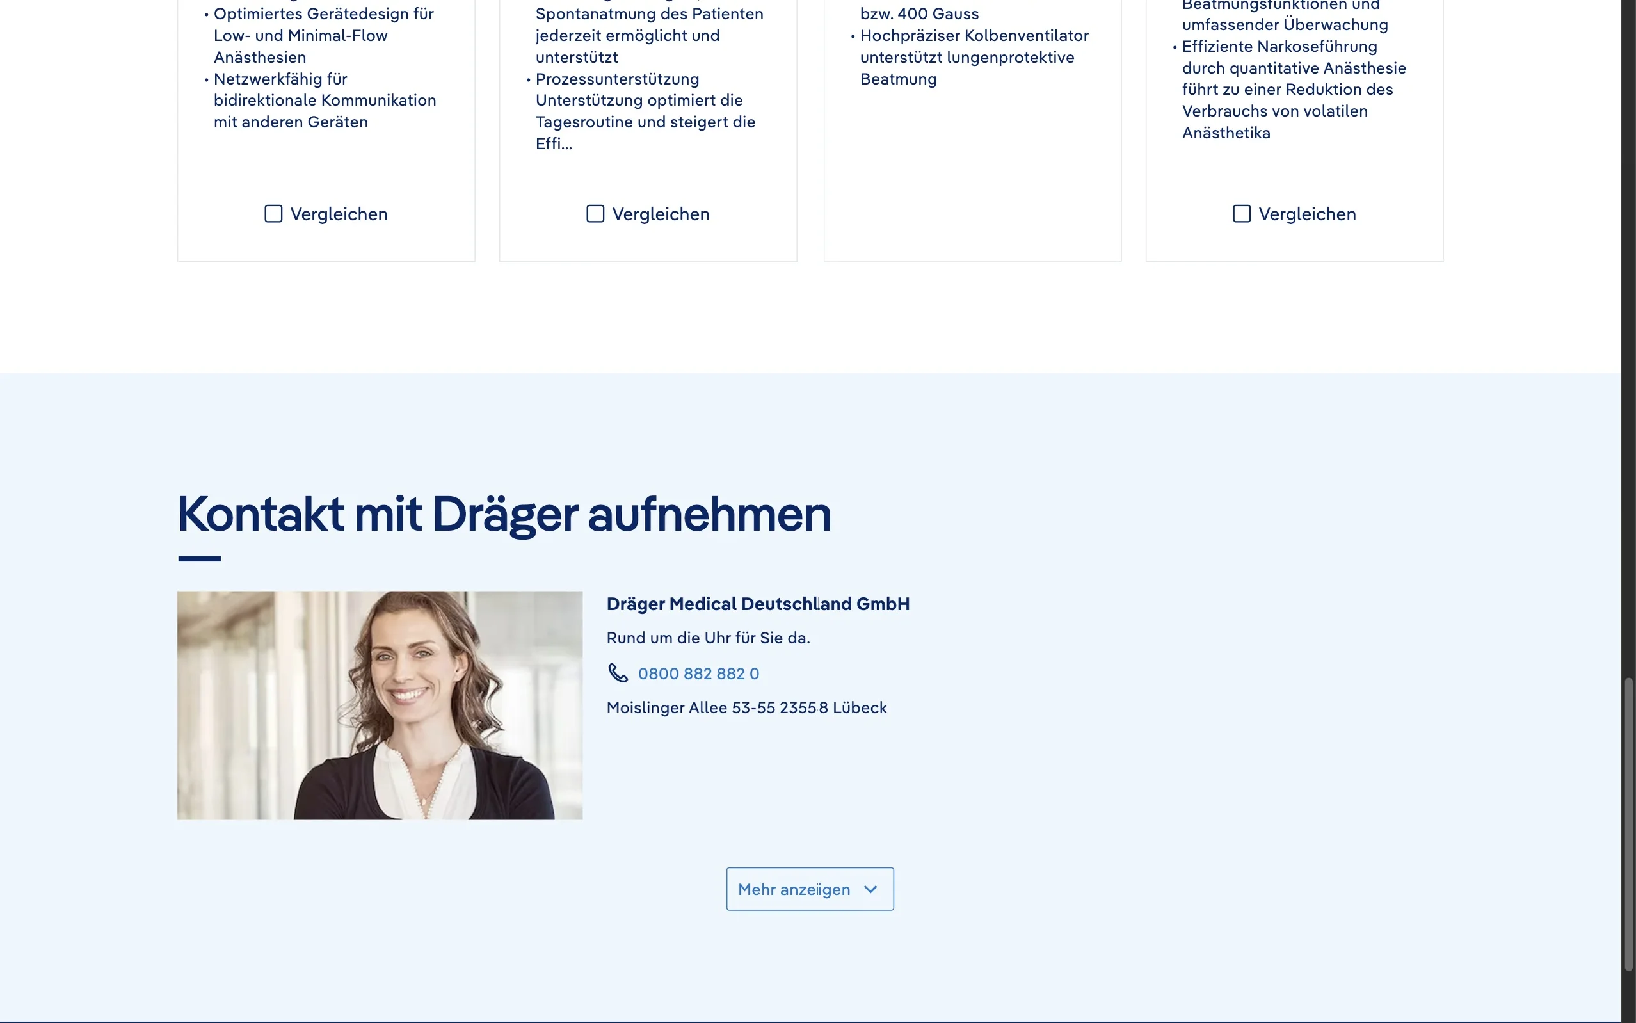Tick Vergleichen under the Prozessunterstützung product card

(595, 214)
